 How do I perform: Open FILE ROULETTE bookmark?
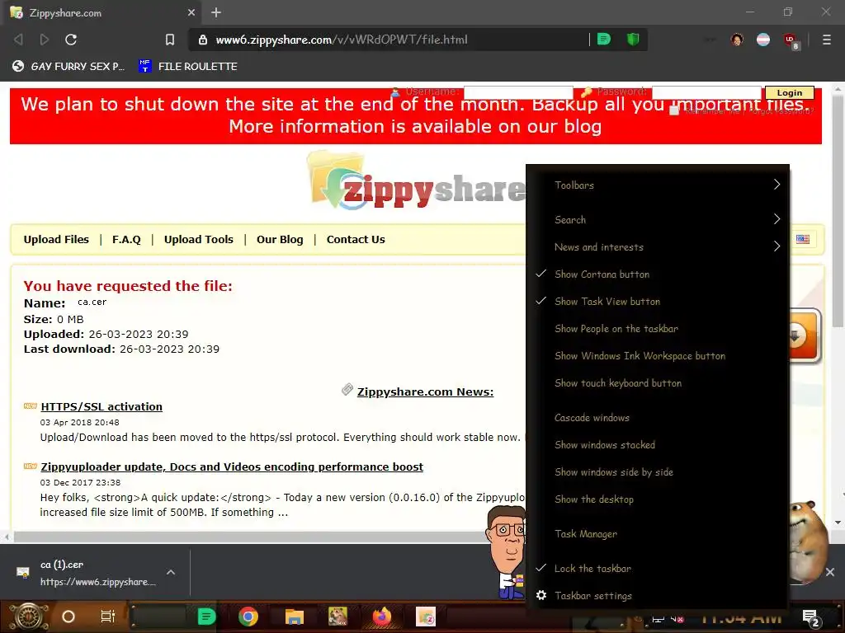tap(188, 66)
